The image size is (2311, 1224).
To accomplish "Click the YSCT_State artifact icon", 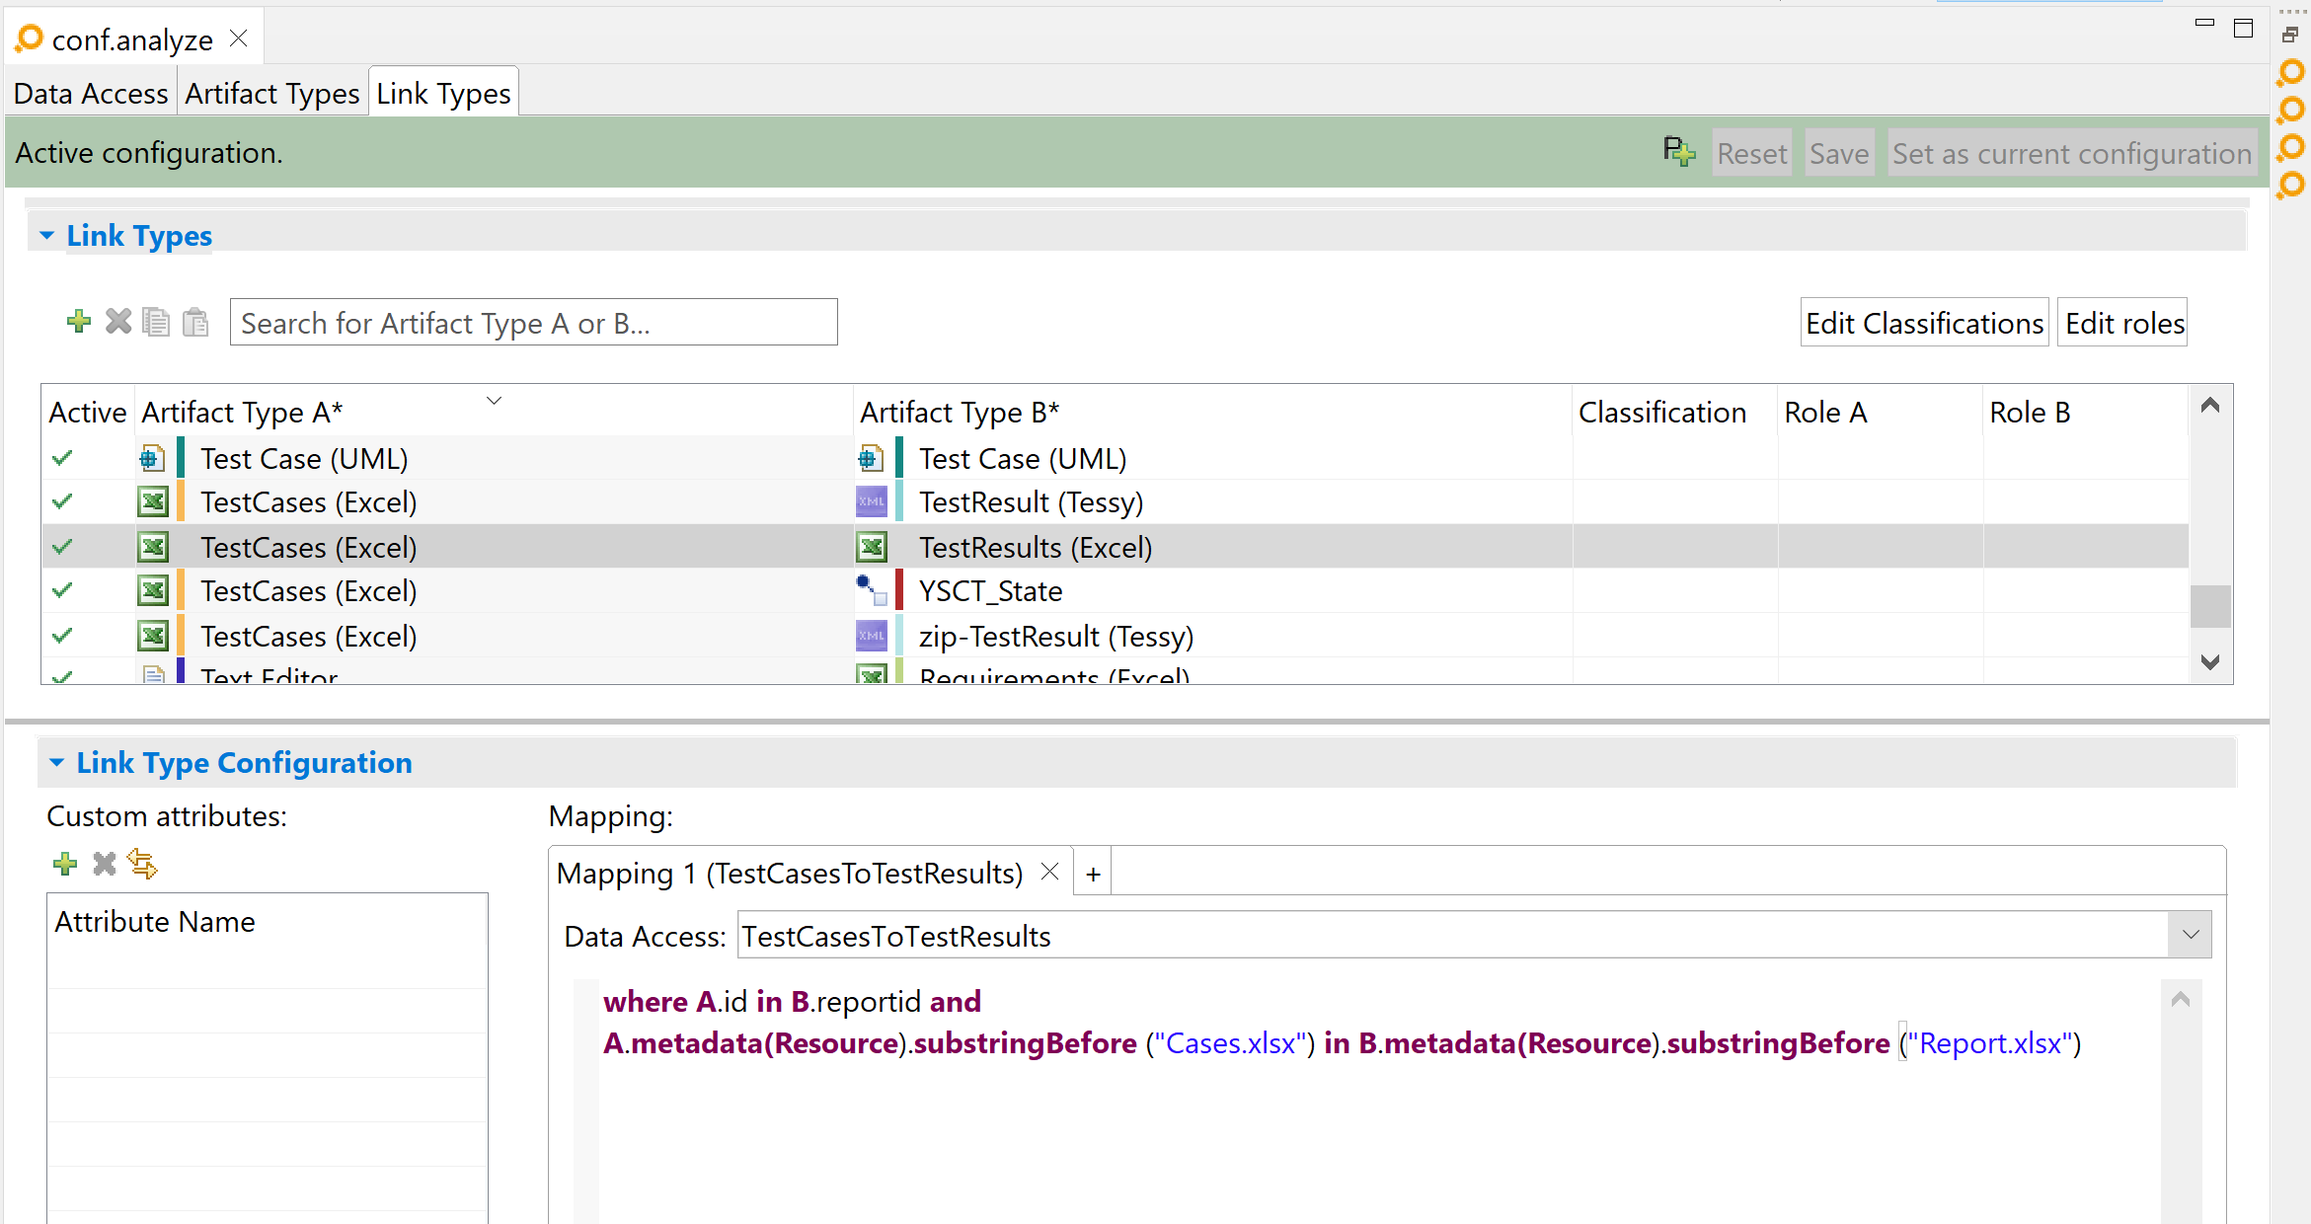I will click(x=872, y=590).
